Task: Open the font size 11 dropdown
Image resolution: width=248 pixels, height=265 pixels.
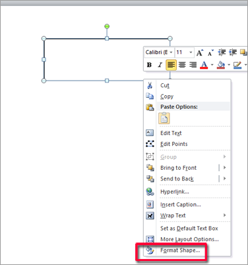Action: coord(191,52)
